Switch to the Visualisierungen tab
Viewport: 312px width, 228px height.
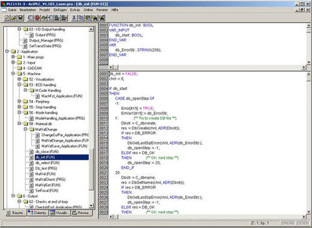point(59,213)
